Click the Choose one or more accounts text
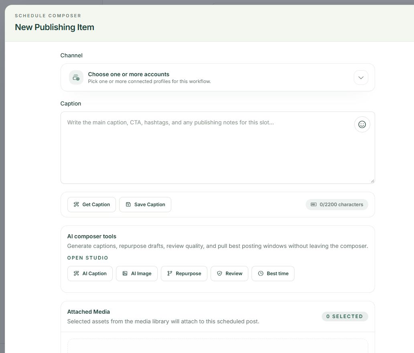Viewport: 414px width, 353px height. [x=129, y=74]
